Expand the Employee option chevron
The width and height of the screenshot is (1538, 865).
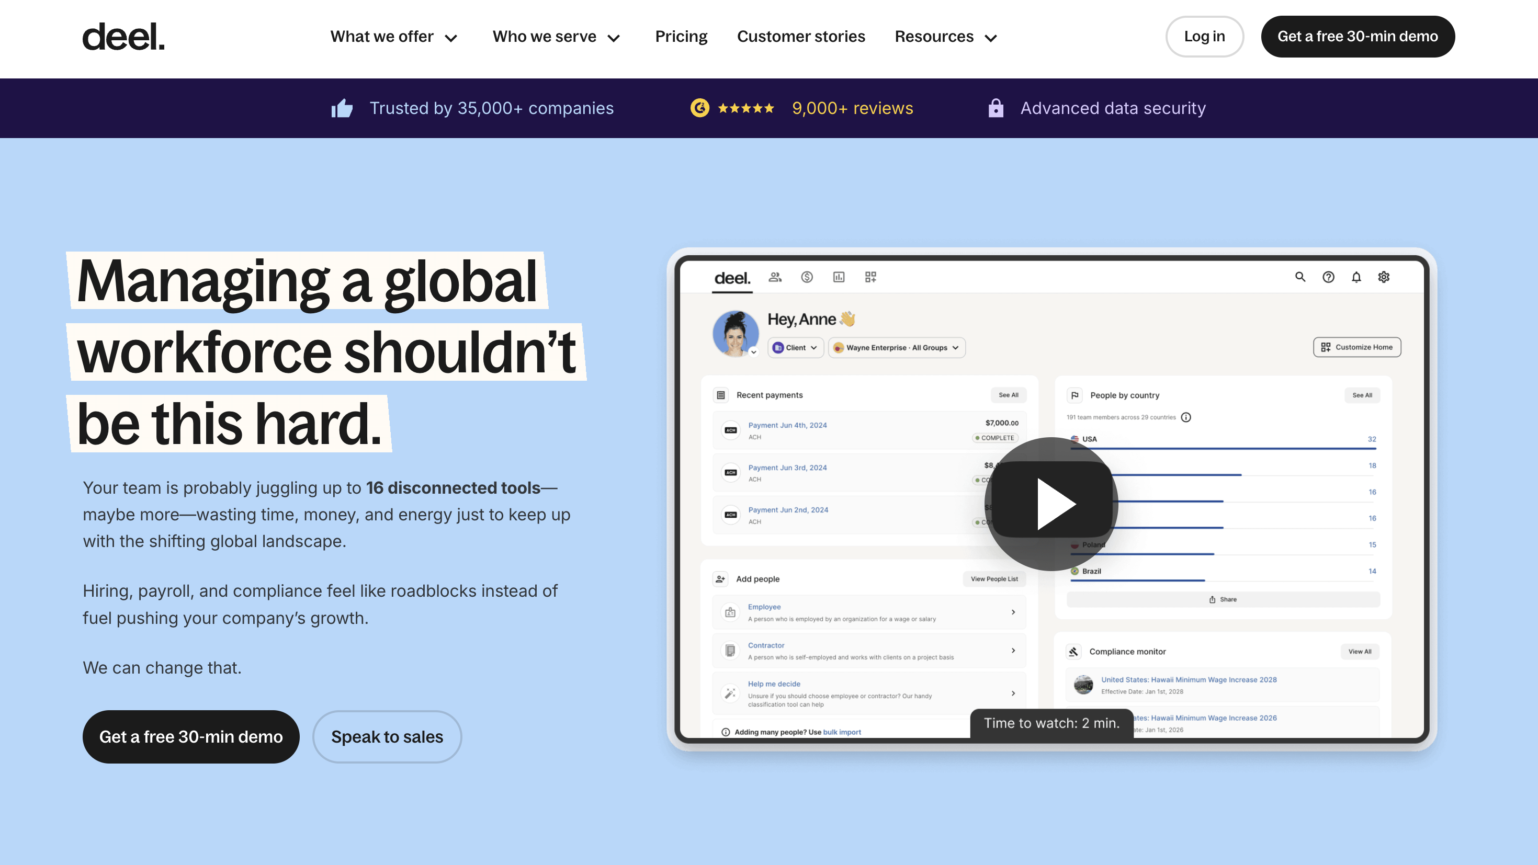pyautogui.click(x=1013, y=612)
